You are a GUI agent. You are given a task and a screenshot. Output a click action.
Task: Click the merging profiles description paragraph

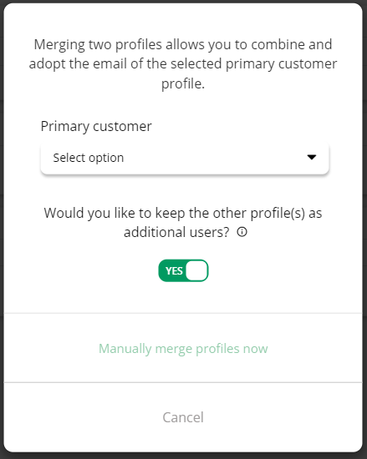coord(183,64)
